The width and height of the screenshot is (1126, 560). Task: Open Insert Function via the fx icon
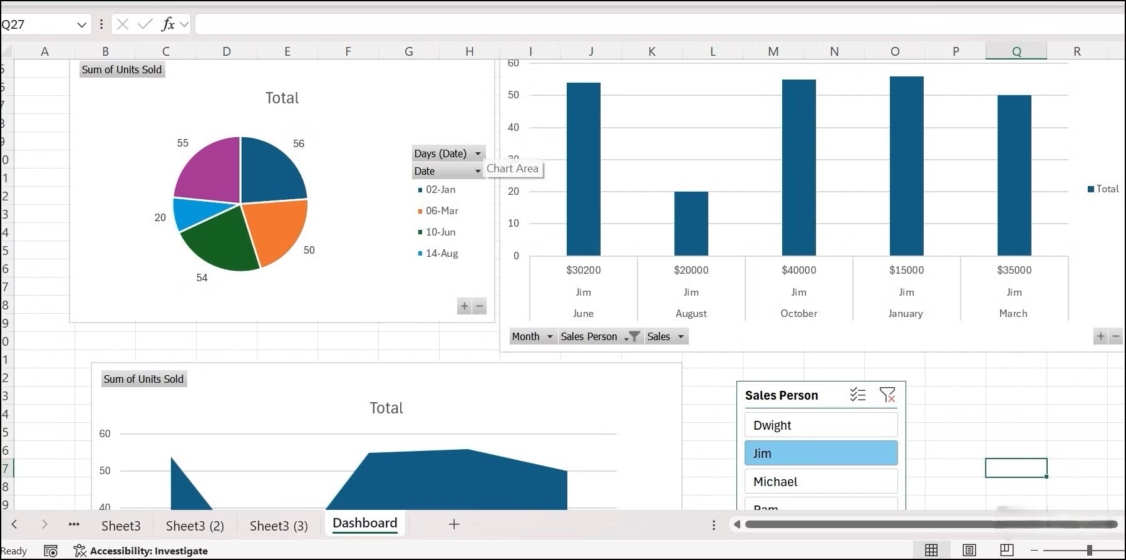pos(168,24)
